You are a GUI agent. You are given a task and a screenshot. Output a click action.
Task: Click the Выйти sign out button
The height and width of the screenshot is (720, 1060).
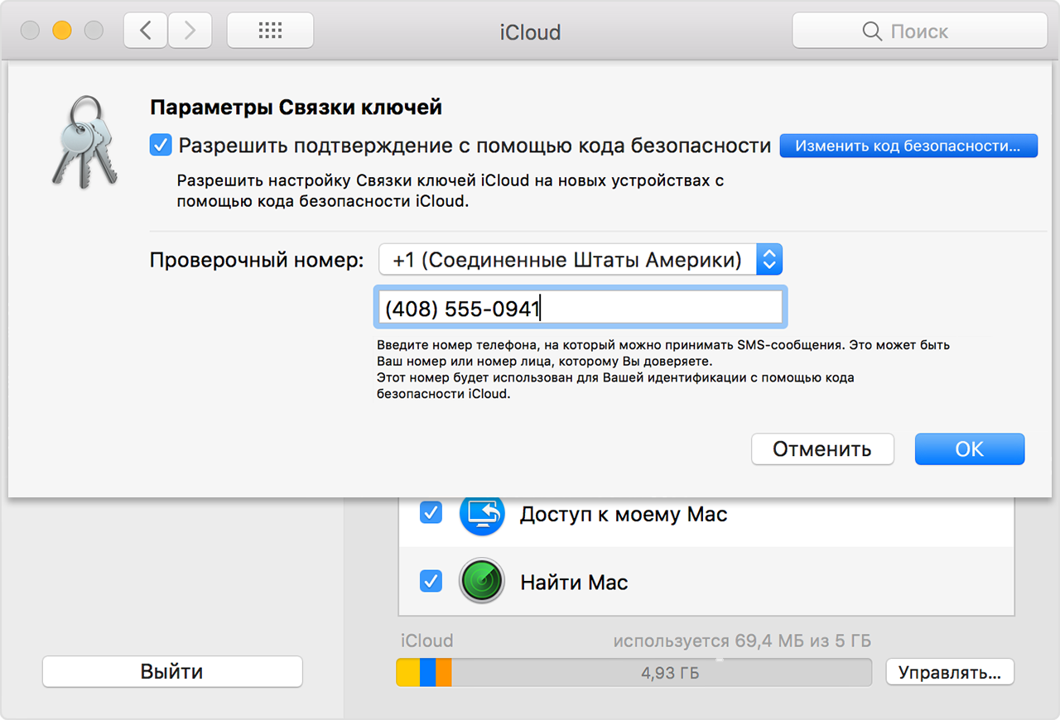click(172, 672)
